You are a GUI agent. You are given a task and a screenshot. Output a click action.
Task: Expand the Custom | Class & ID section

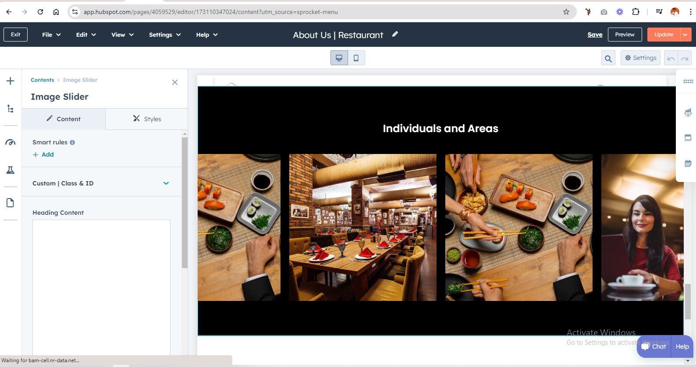[x=166, y=183]
